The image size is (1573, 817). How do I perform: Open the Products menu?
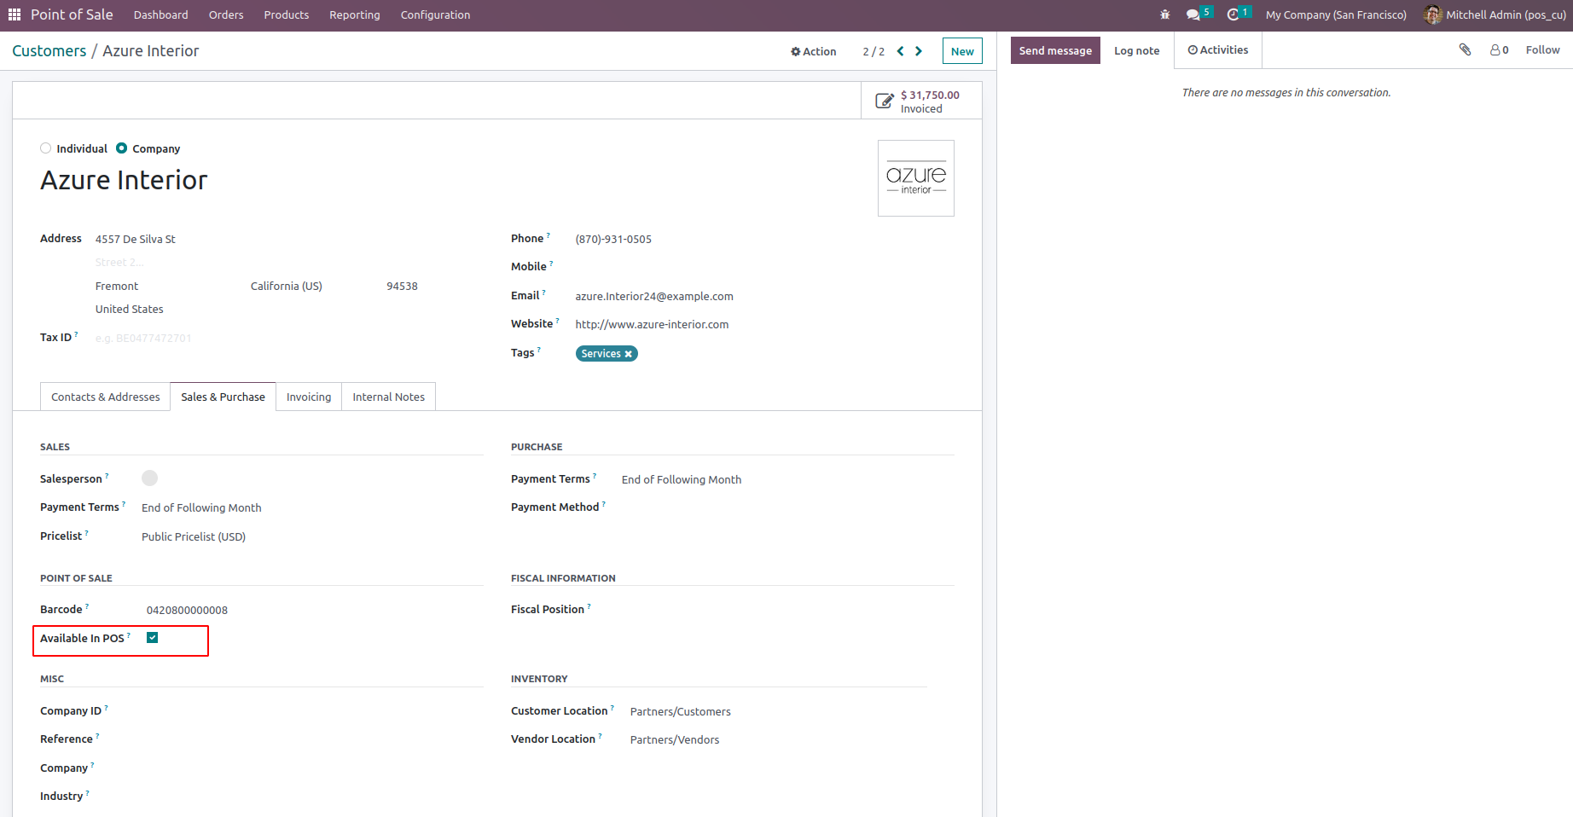coord(287,14)
